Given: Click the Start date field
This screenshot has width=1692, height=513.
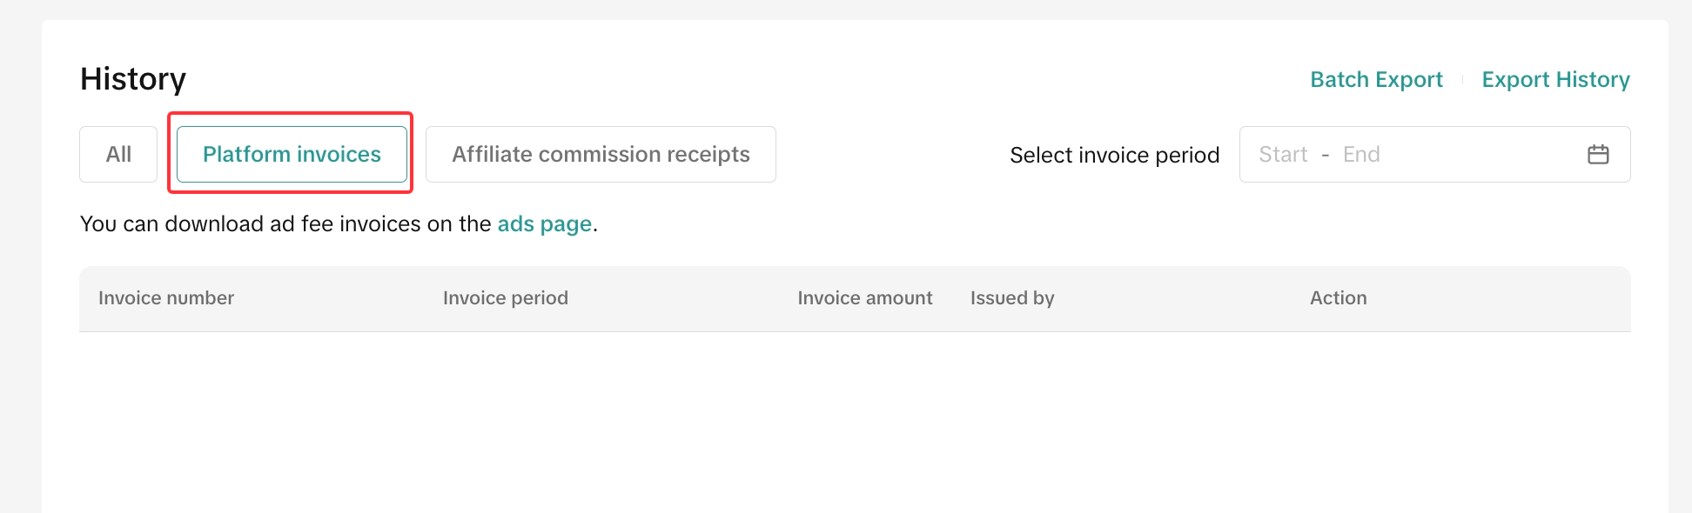Looking at the screenshot, I should (x=1283, y=155).
